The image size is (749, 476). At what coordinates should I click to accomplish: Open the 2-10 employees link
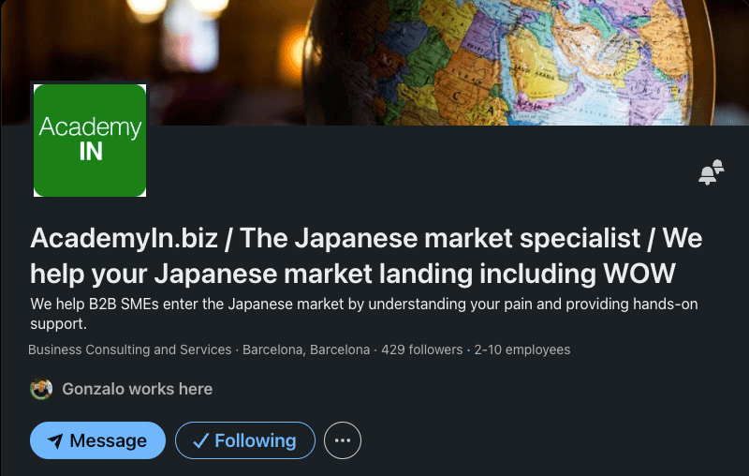coord(522,350)
